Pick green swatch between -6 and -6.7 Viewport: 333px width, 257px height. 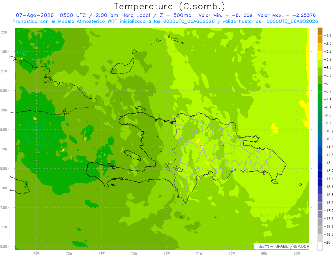point(320,87)
